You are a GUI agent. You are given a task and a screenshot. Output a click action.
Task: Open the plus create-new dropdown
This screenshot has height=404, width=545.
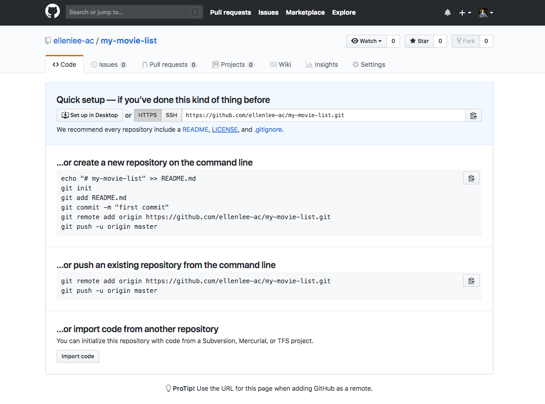tap(465, 12)
